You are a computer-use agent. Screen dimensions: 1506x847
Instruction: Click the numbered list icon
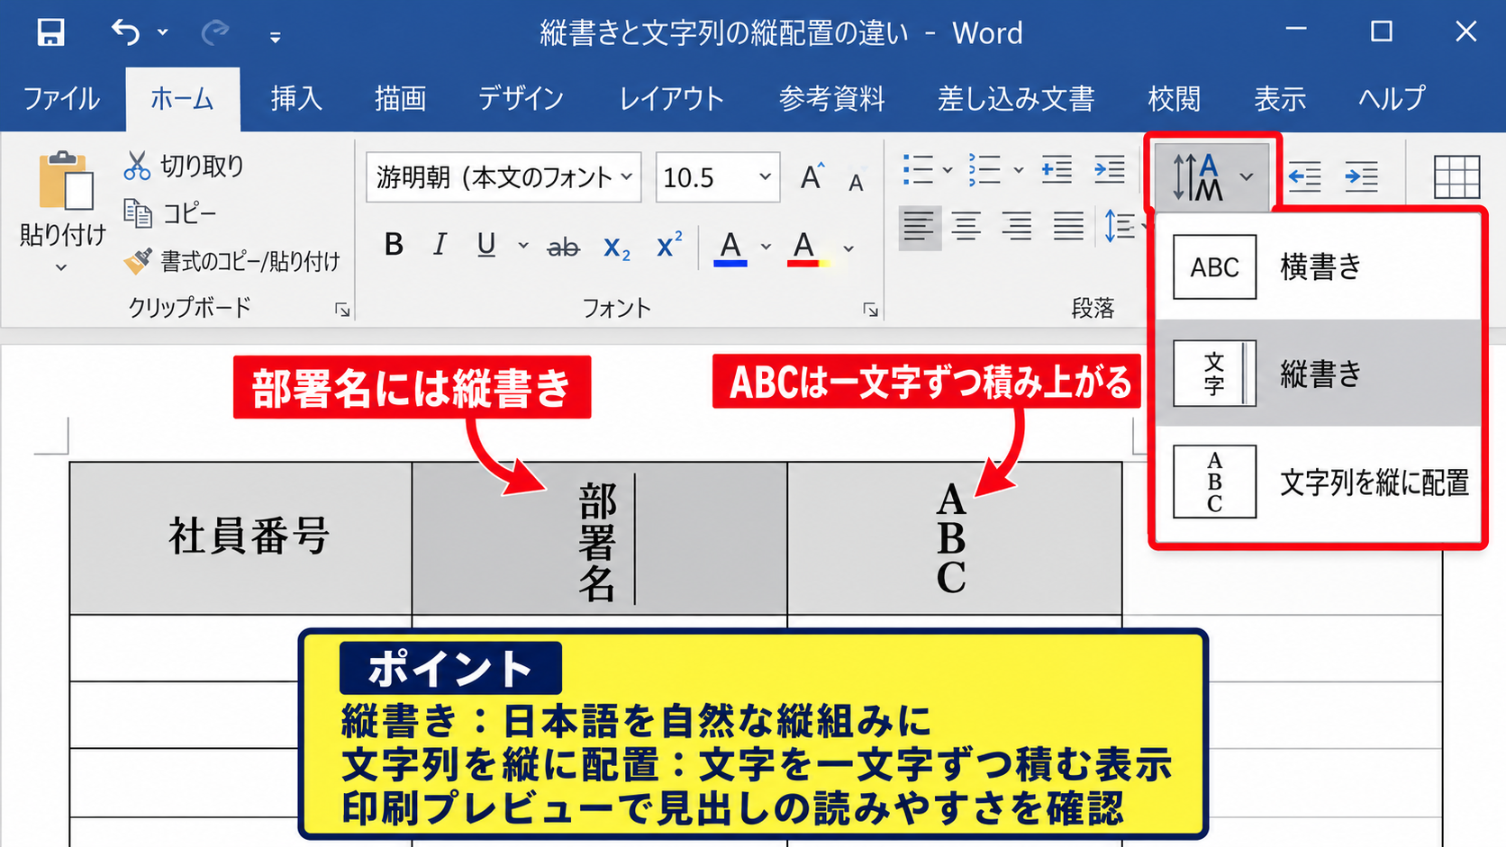pos(984,169)
